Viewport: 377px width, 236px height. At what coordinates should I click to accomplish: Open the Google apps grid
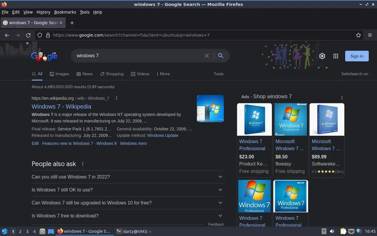pyautogui.click(x=336, y=56)
